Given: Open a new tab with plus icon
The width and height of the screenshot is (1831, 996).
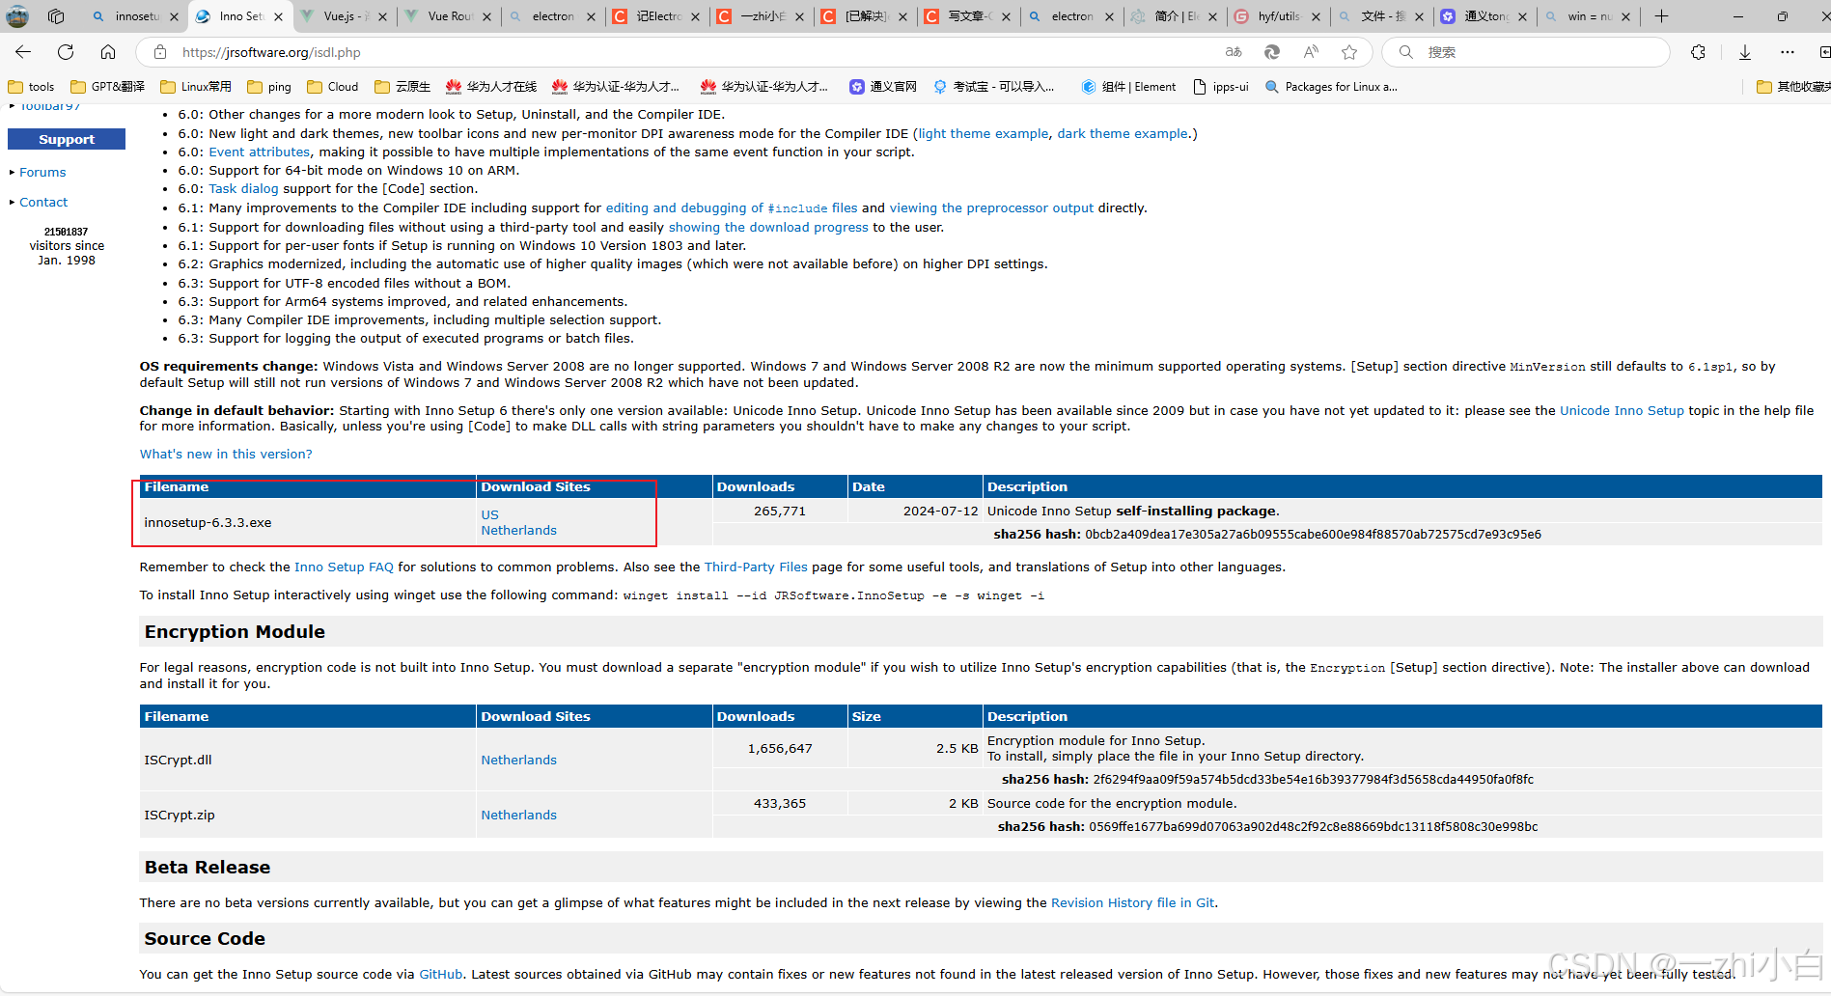Looking at the screenshot, I should point(1661,16).
